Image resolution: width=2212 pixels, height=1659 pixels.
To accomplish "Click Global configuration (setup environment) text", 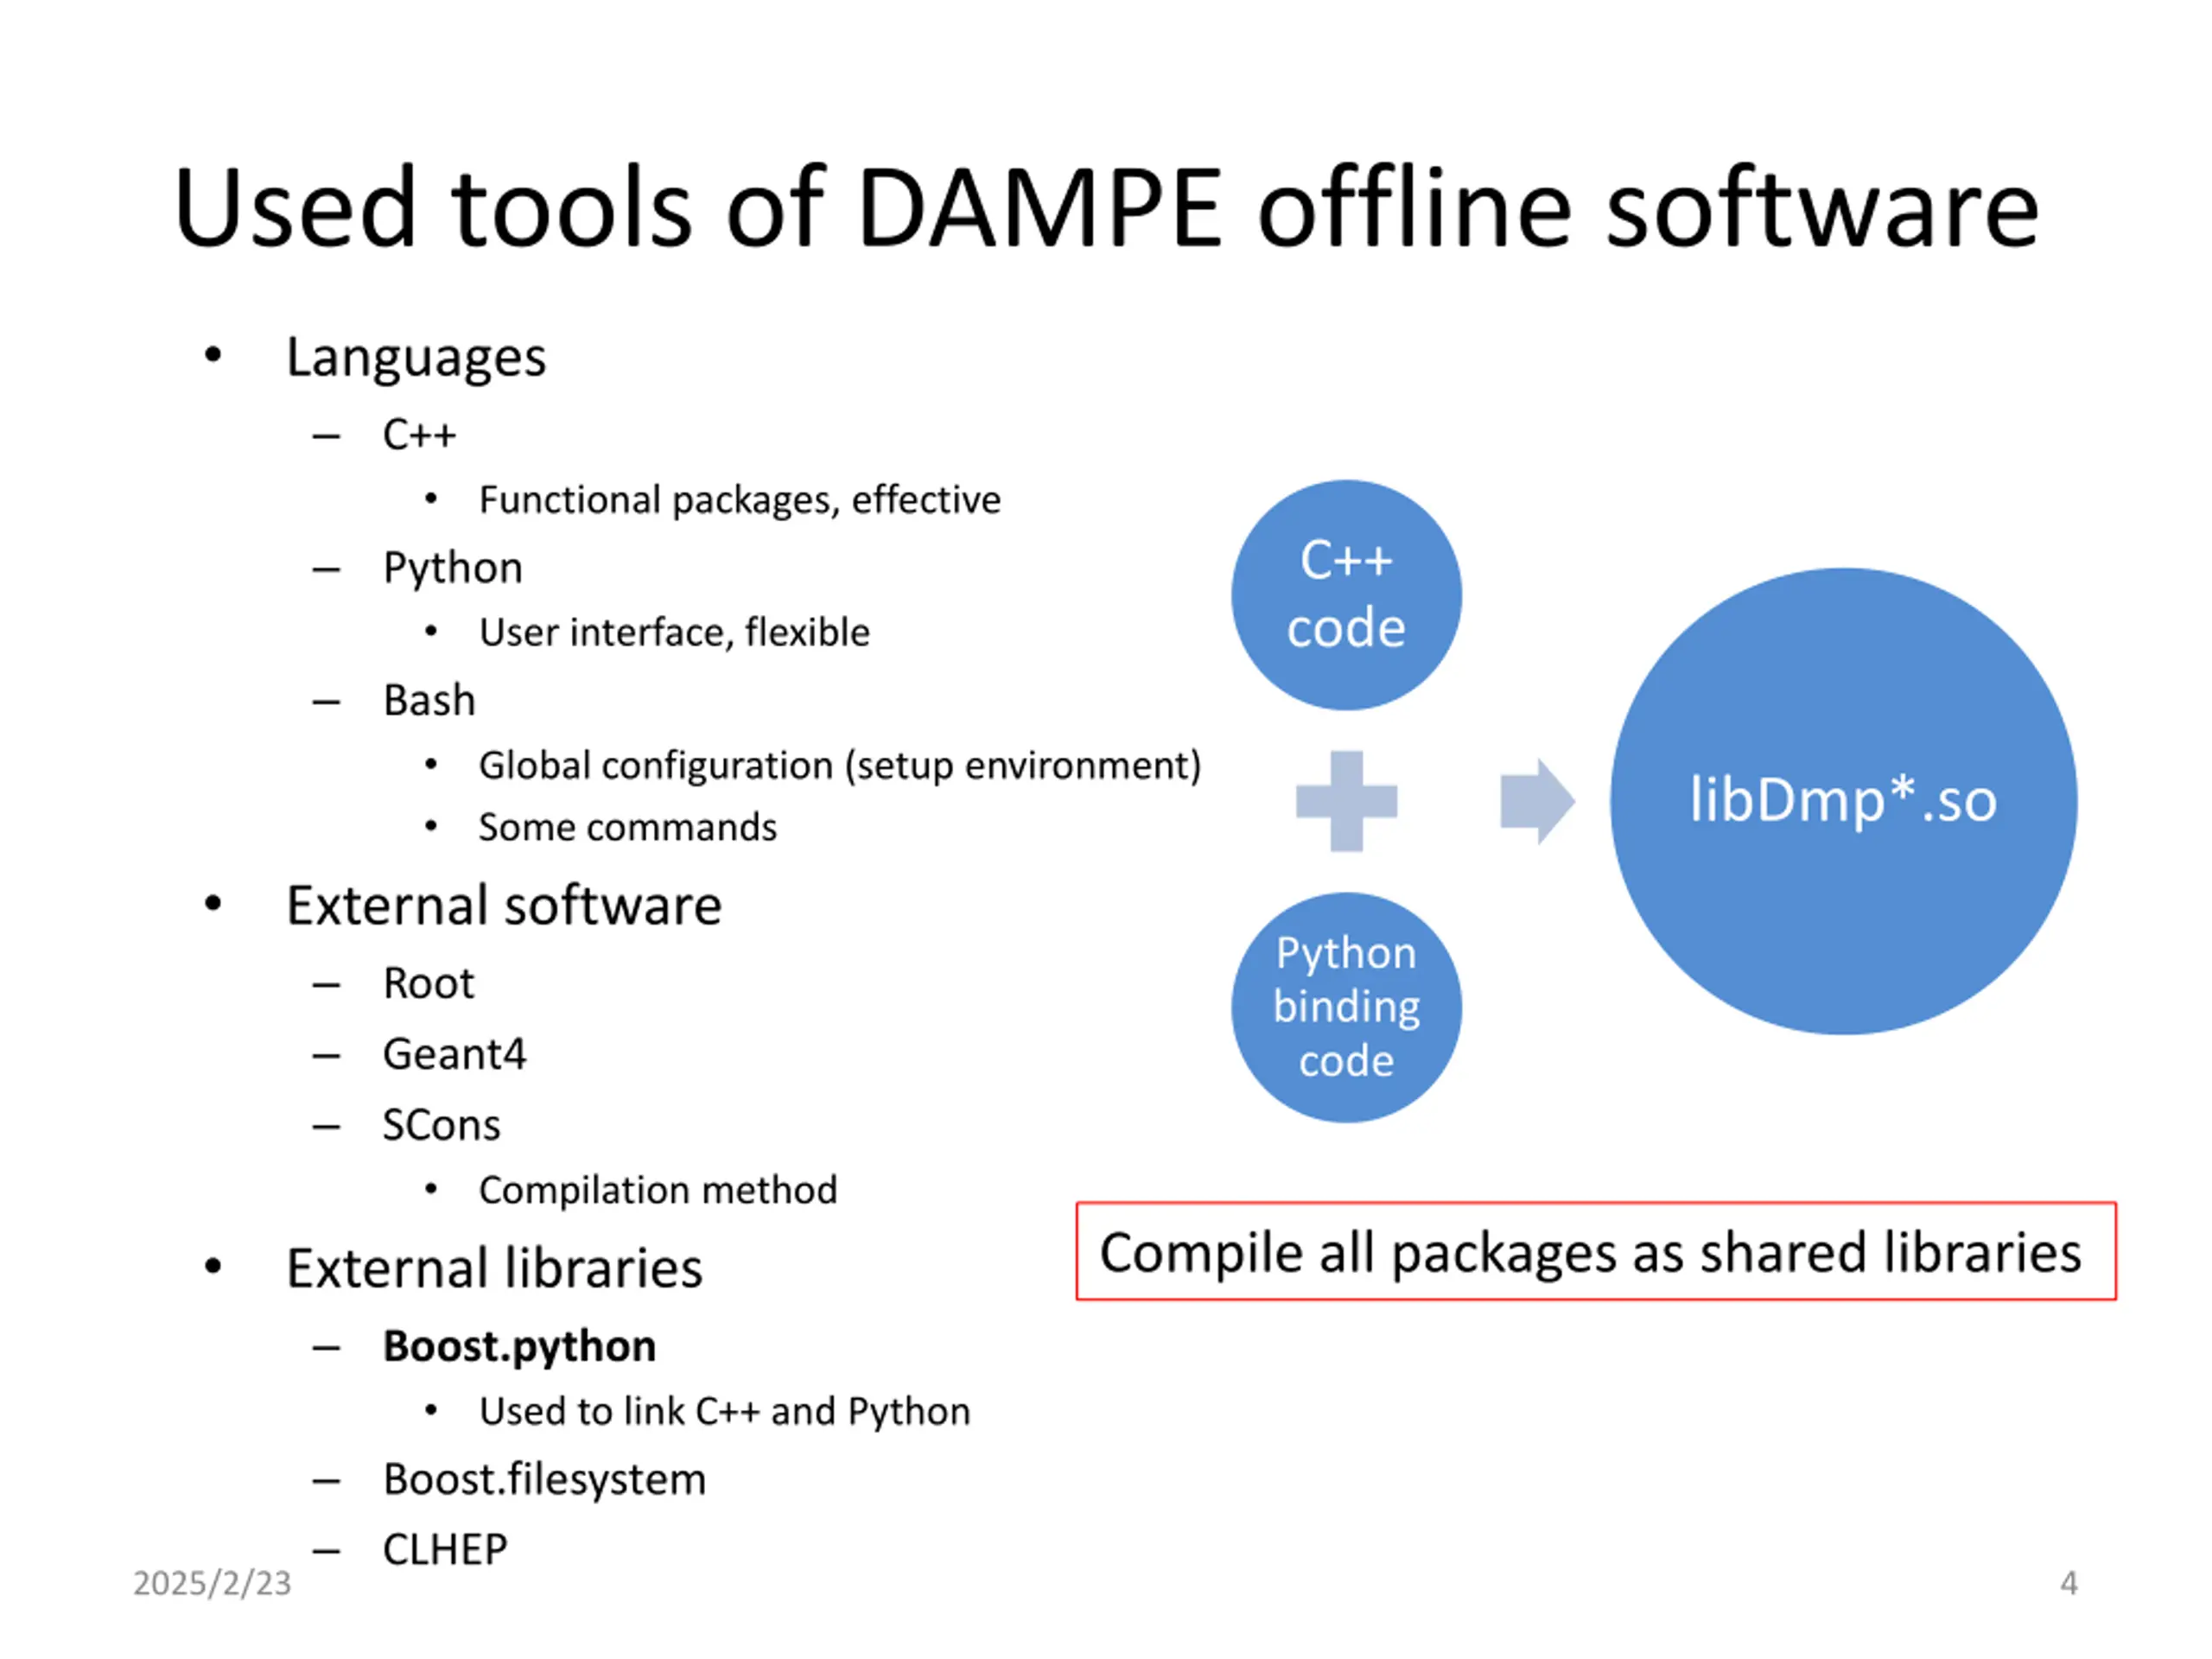I will tap(839, 765).
